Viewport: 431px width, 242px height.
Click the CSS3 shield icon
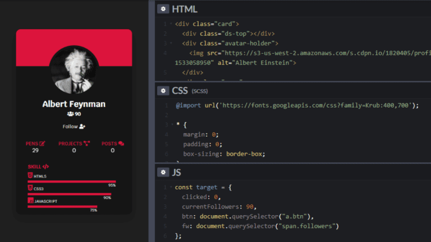pos(30,188)
